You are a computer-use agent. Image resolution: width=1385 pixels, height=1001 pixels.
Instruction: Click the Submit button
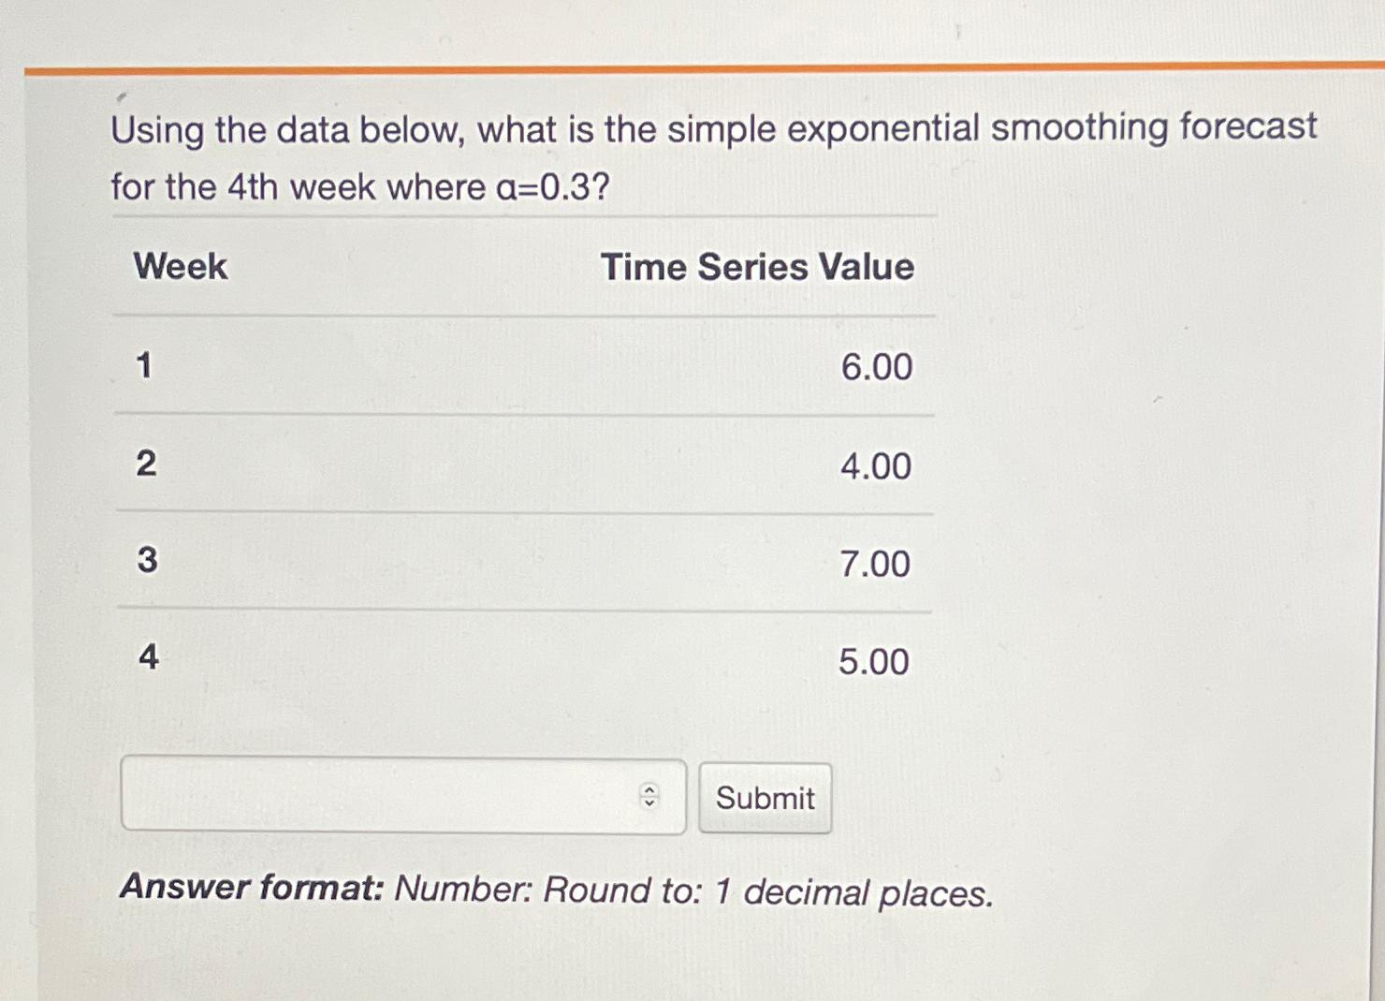tap(764, 797)
